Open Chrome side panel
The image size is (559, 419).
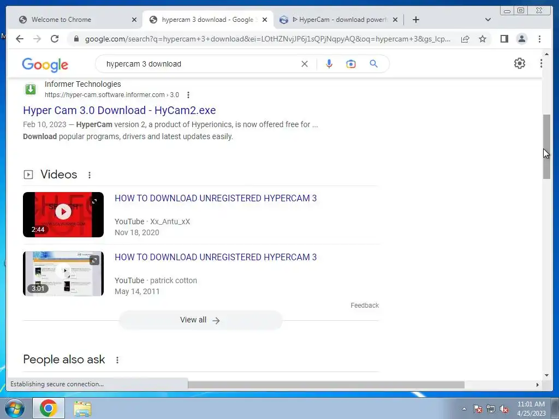[x=504, y=39]
